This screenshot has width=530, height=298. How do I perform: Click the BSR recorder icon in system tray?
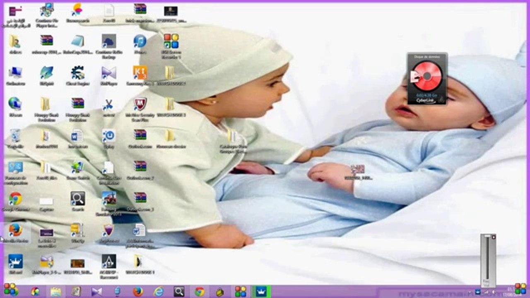coord(520,288)
